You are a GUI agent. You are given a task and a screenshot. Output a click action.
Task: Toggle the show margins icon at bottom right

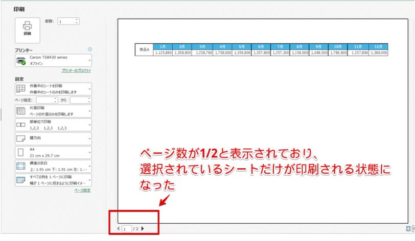tap(408, 229)
